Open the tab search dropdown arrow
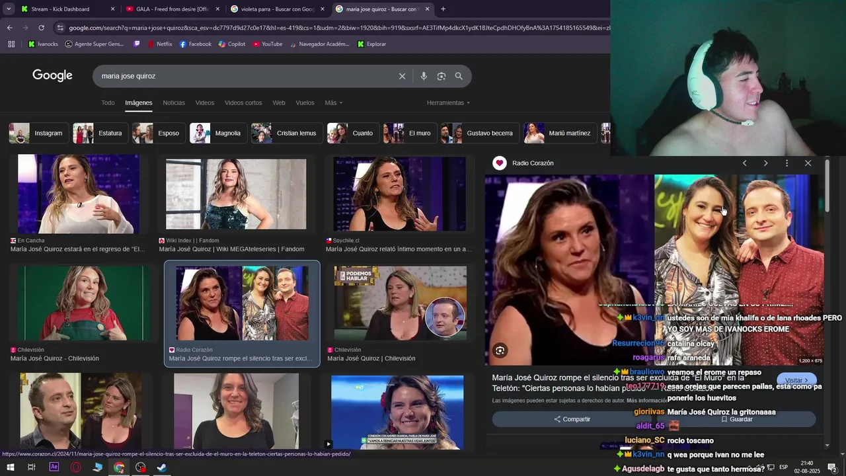The width and height of the screenshot is (846, 476). pos(9,9)
